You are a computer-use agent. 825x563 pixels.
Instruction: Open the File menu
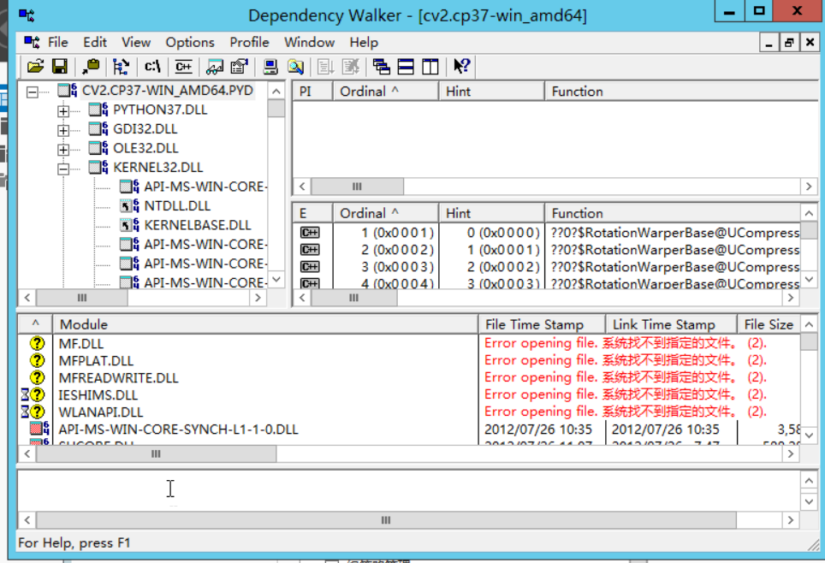[x=58, y=42]
